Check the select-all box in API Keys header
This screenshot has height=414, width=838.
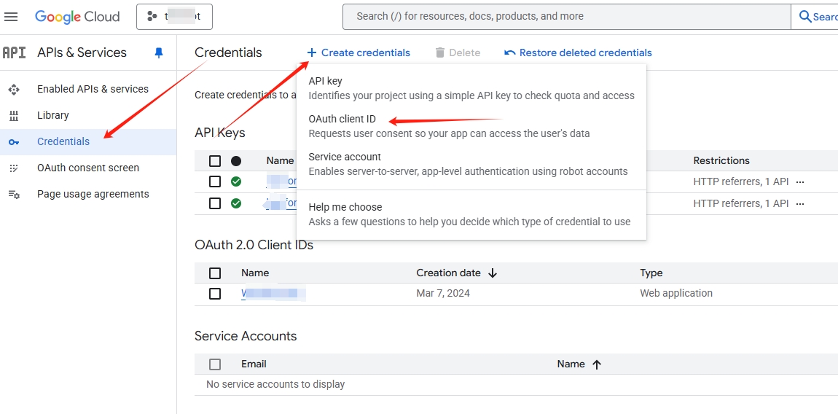coord(215,160)
